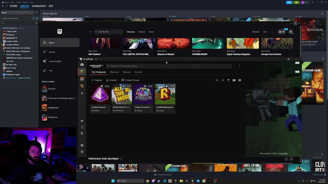328x184 pixels.
Task: Open Windows Start button
Action: click(x=113, y=181)
